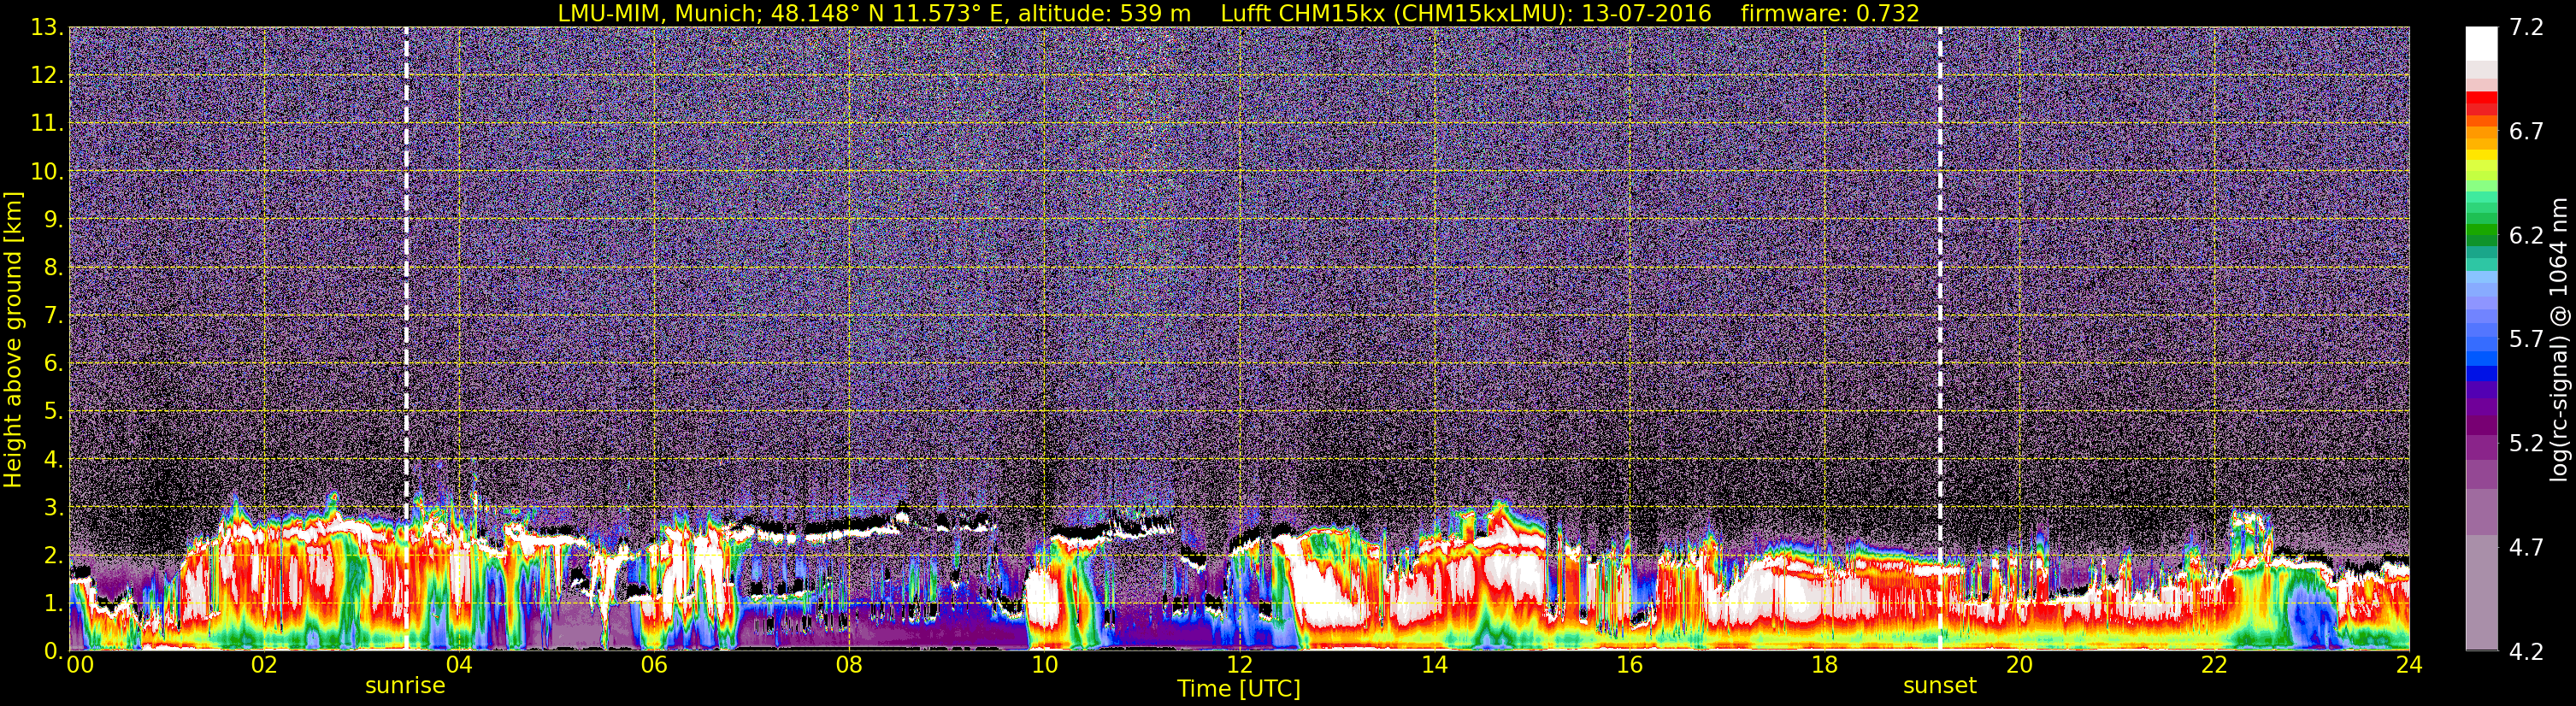
Task: Click the time axis tick label 16
Action: pyautogui.click(x=1629, y=666)
